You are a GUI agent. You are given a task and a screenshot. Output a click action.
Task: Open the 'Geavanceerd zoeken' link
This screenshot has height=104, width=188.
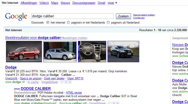tap(144, 15)
